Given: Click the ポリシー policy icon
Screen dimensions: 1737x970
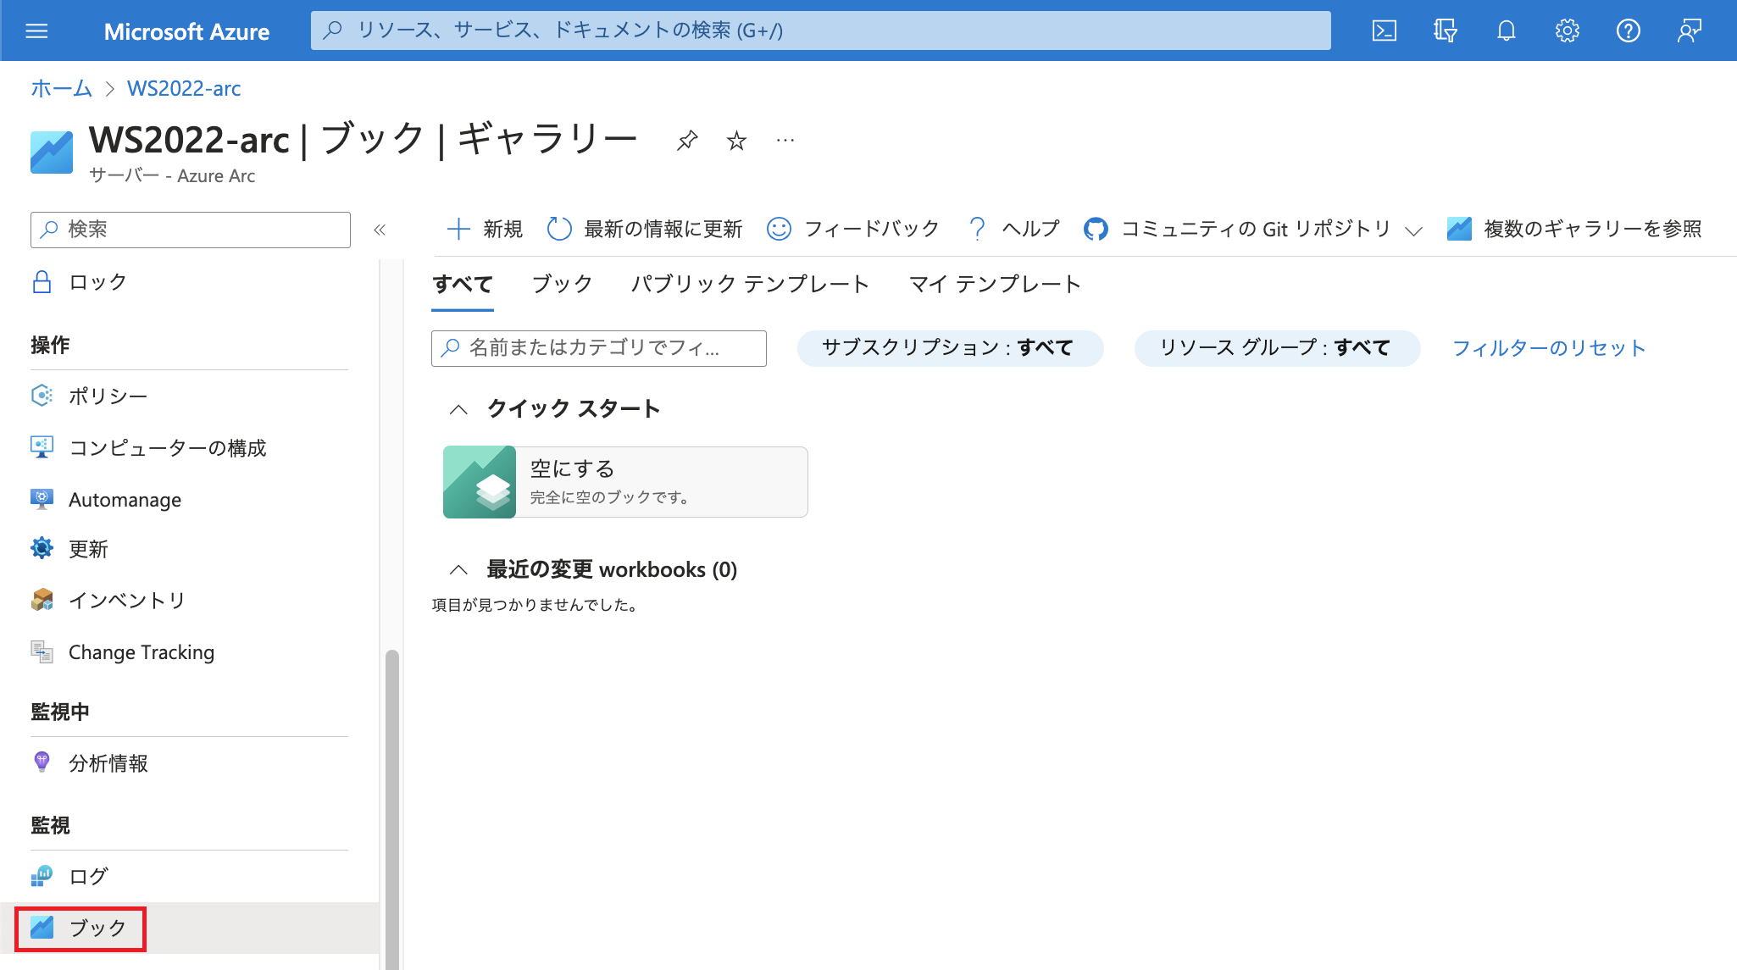Looking at the screenshot, I should click(x=42, y=396).
